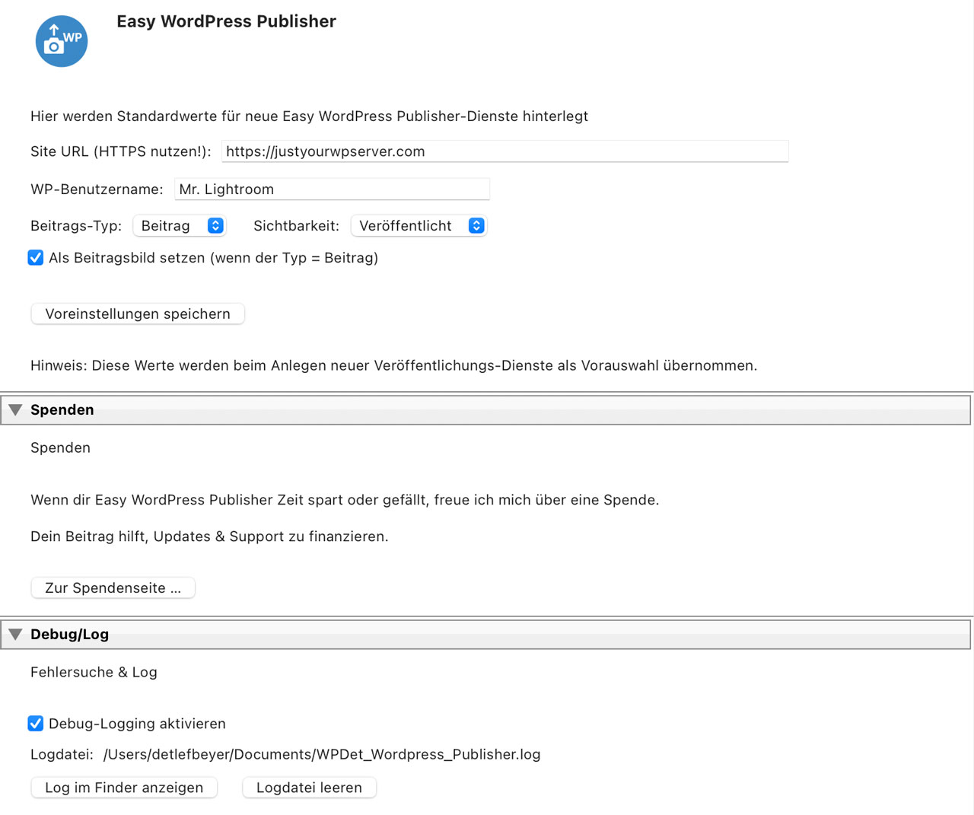Screen dimensions: 974x815
Task: Click the Easy WordPress Publisher app icon
Action: point(62,41)
